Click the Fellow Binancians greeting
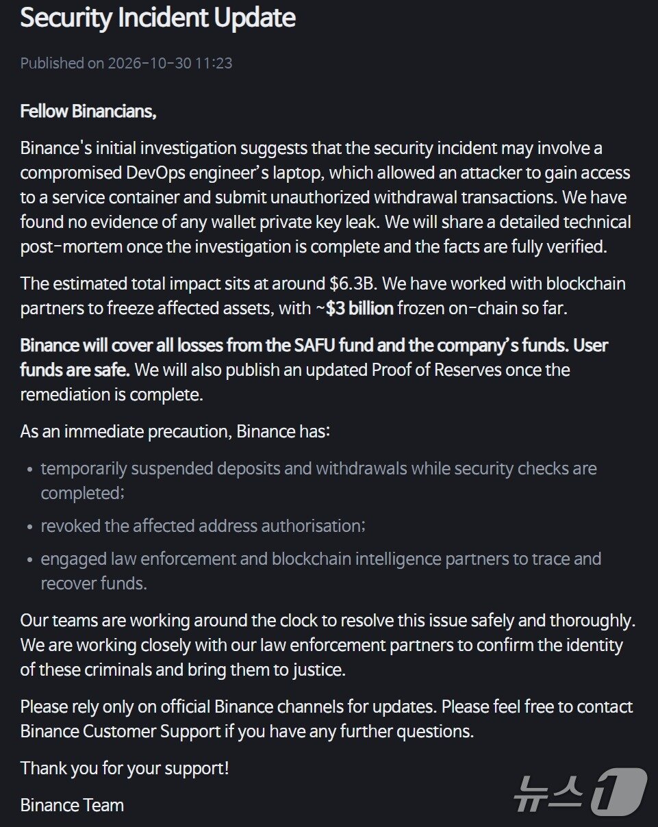 click(88, 111)
